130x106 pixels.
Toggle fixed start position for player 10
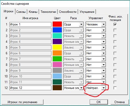[x=115, y=76]
